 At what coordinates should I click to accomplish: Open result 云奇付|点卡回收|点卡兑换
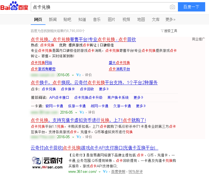[x=95, y=148]
